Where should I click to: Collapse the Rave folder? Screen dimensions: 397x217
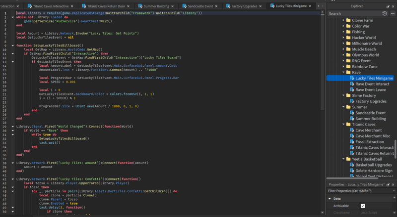coord(342,72)
